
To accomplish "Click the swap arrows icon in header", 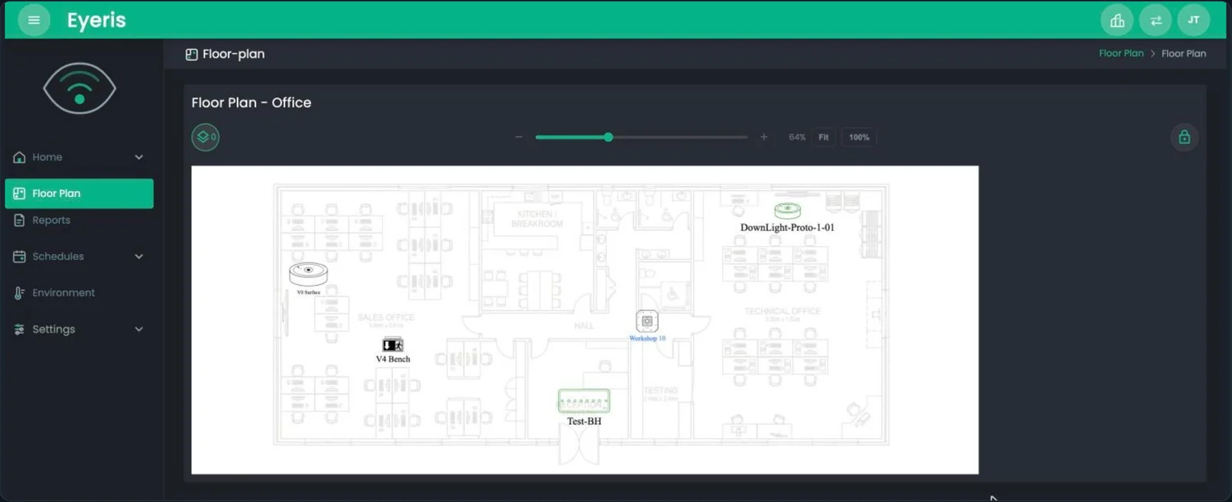I will (1155, 20).
